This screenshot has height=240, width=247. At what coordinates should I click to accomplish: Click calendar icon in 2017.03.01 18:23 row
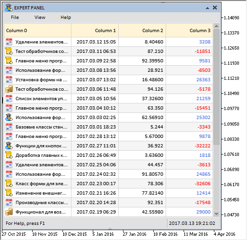[9, 127]
